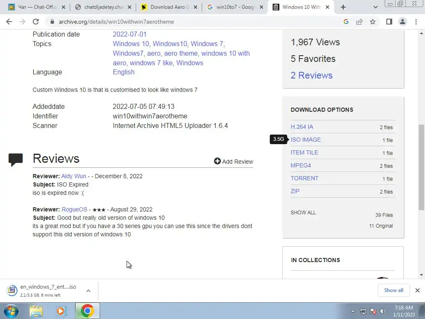Viewport: 425px width, 319px height.
Task: Click the Reviews speech bubble icon
Action: pos(16,159)
